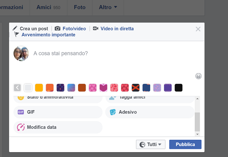228x157 pixels.
Task: Start a Video in diretta
Action: coord(113,28)
